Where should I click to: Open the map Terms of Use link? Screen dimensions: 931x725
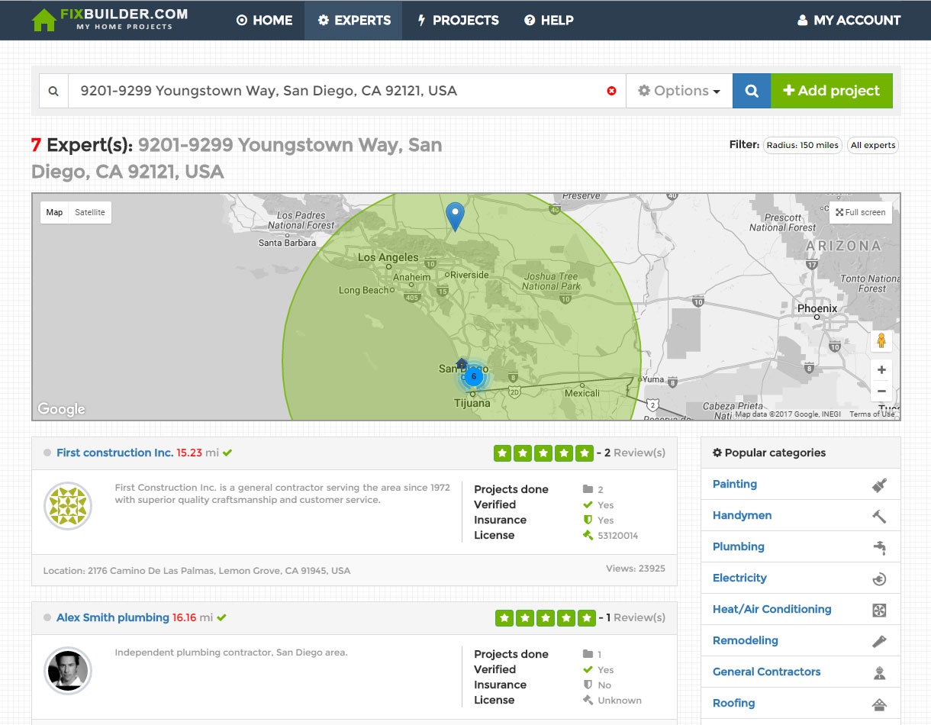click(872, 414)
